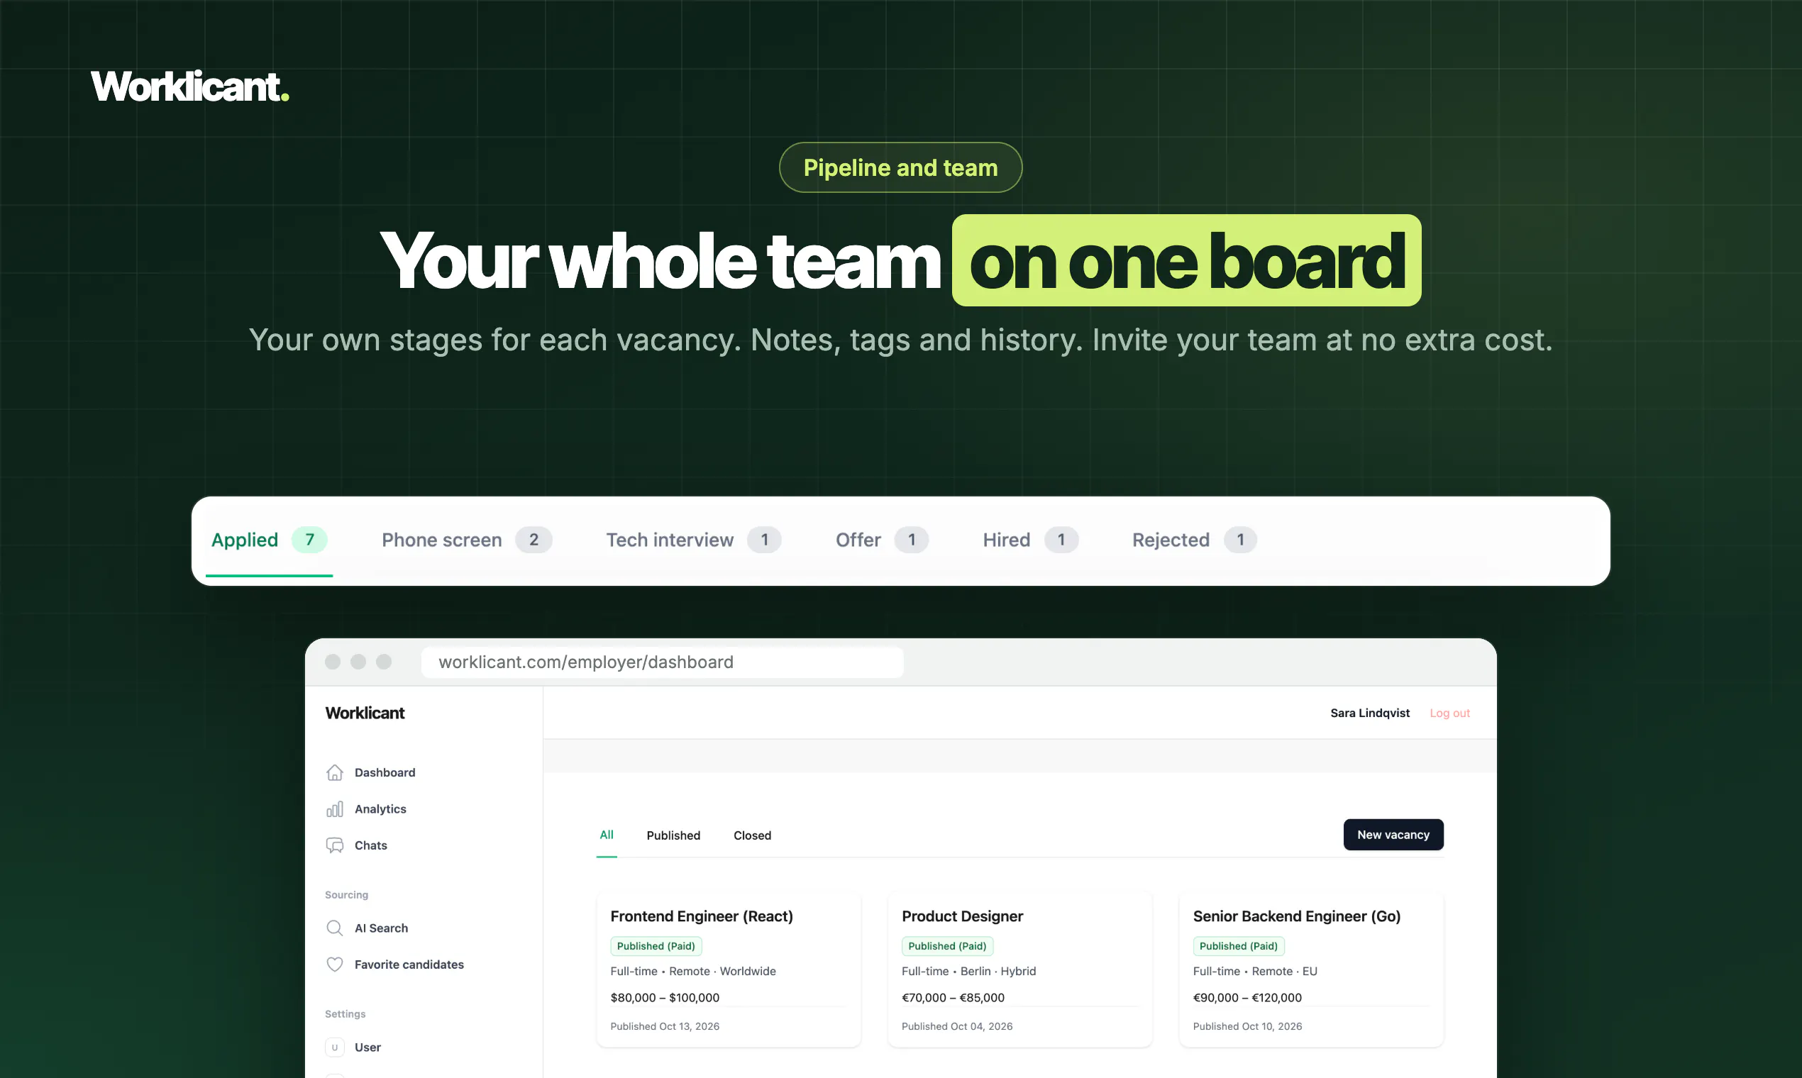Switch to the Phone screen stage tab
1802x1078 pixels.
point(467,540)
